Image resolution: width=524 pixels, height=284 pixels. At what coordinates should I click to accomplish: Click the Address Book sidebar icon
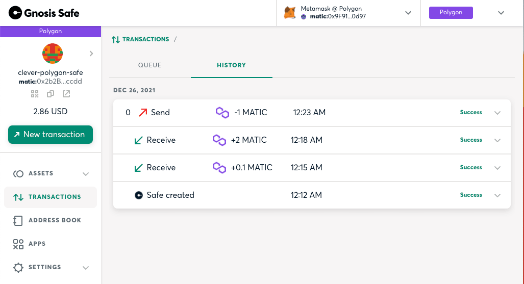[x=18, y=220]
